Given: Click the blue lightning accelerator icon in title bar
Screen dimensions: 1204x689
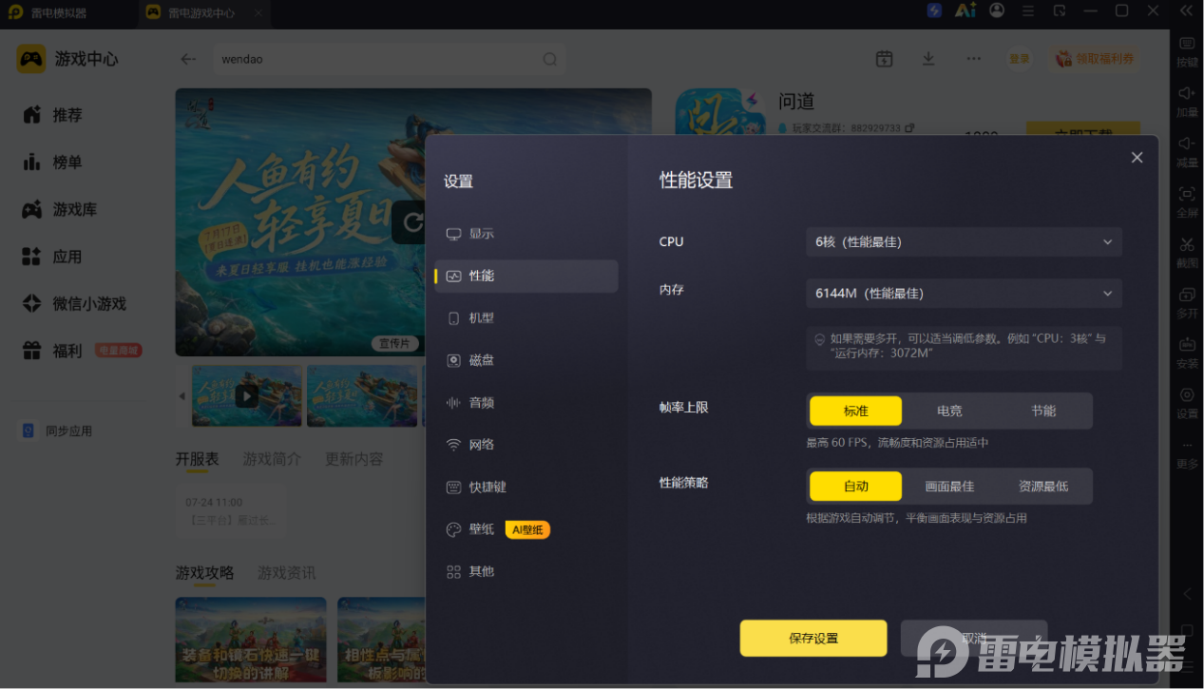Looking at the screenshot, I should point(935,10).
